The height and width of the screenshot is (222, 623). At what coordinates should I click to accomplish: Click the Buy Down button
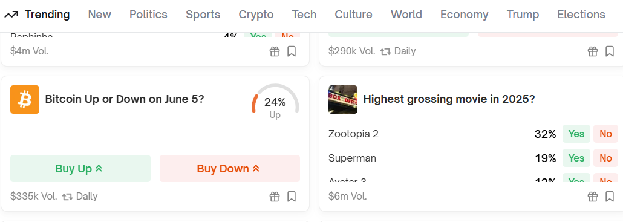point(230,168)
